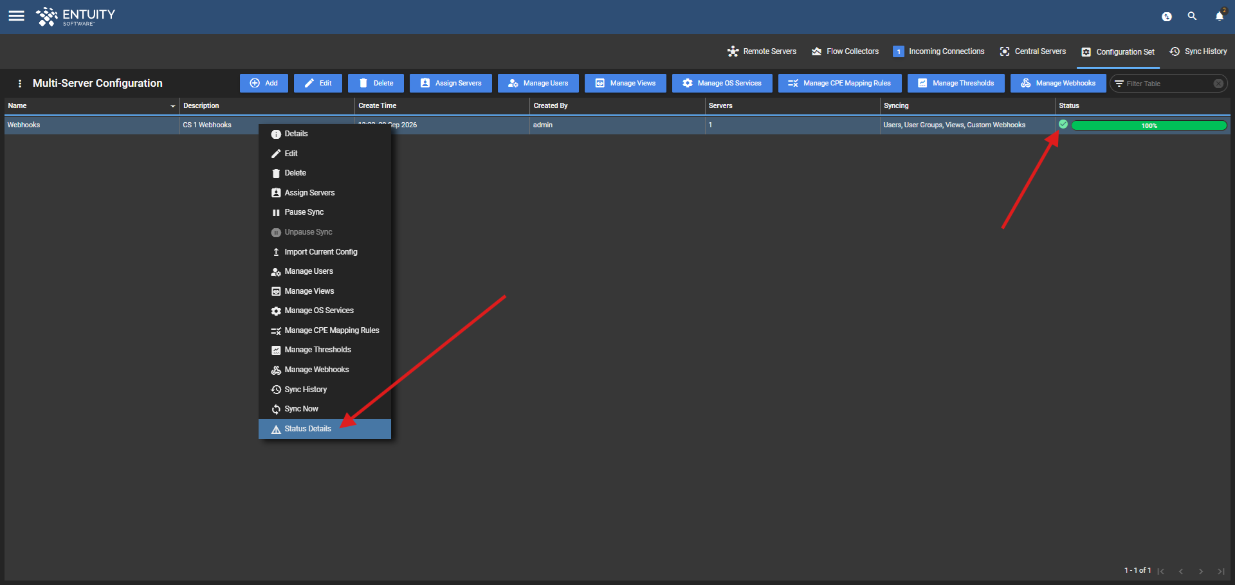Choose Status Details in the context menu
Image resolution: width=1235 pixels, height=585 pixels.
(x=325, y=429)
